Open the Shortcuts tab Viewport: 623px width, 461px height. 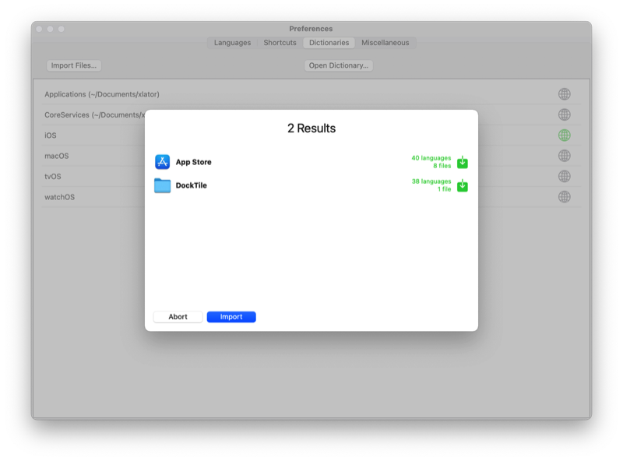click(x=280, y=43)
